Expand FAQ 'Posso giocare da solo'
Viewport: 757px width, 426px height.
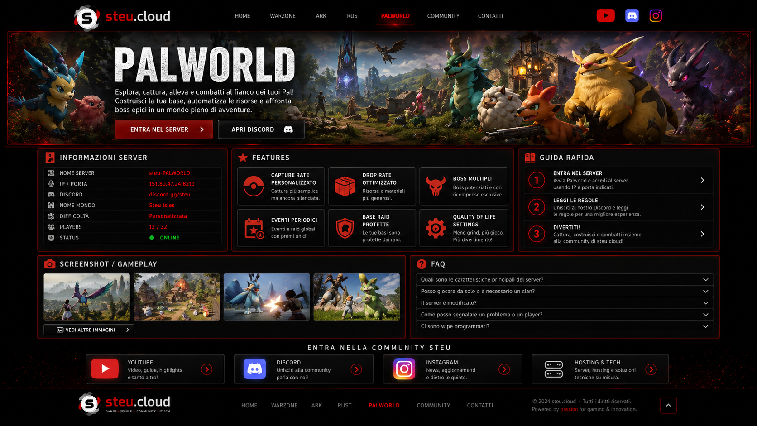click(565, 291)
